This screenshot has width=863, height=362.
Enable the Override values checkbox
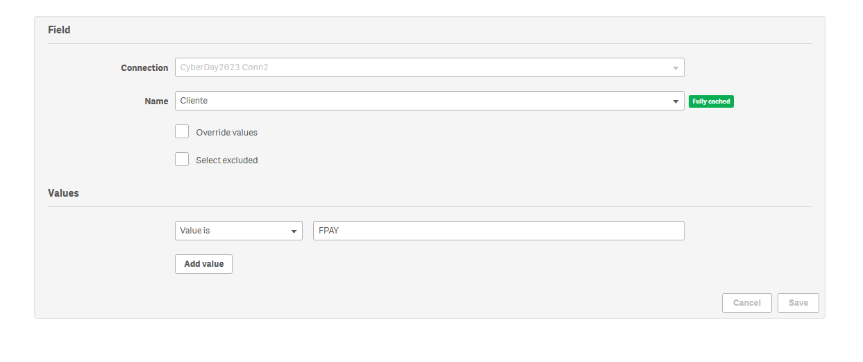(182, 131)
